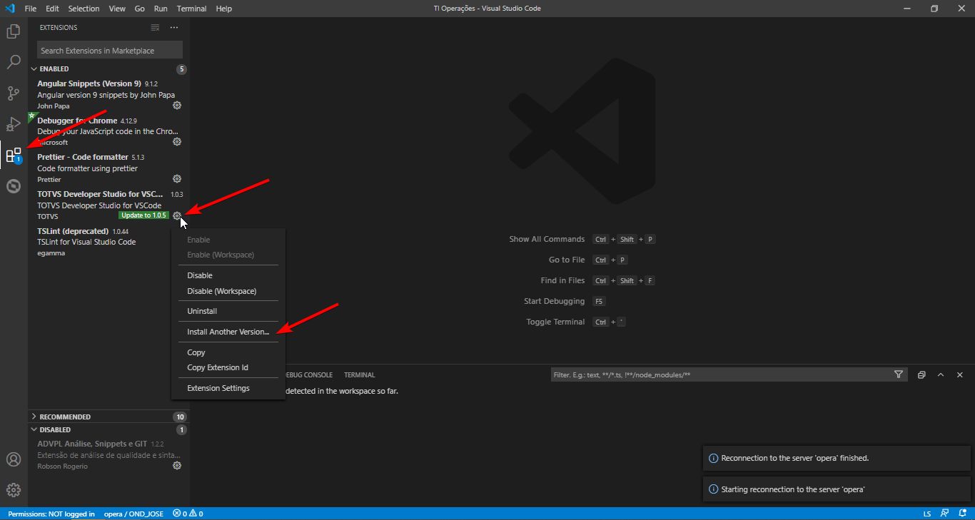Open the Accounts icon in activity bar
This screenshot has width=975, height=520.
[x=14, y=459]
